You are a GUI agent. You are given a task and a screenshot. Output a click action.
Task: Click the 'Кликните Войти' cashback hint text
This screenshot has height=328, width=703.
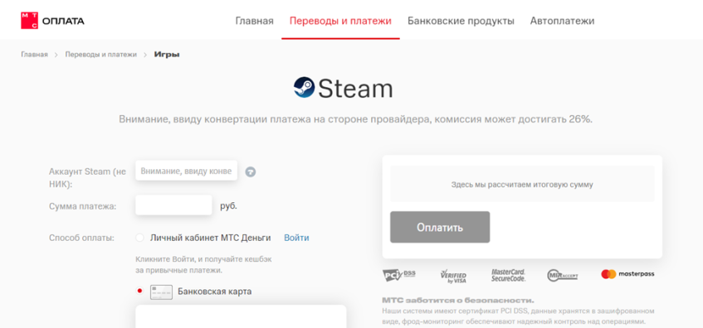(203, 265)
